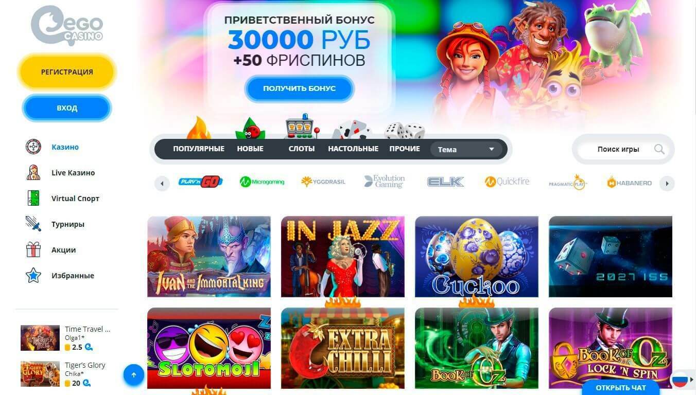Show next providers with right arrow
Screen dimensions: 696x395
tap(667, 183)
